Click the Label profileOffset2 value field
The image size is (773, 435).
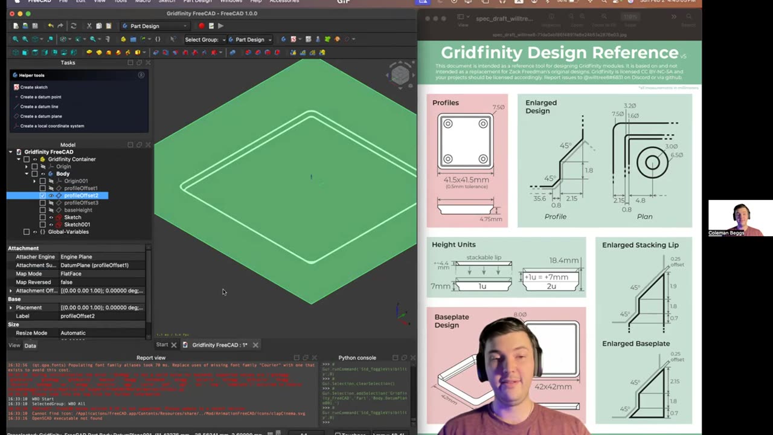click(101, 316)
